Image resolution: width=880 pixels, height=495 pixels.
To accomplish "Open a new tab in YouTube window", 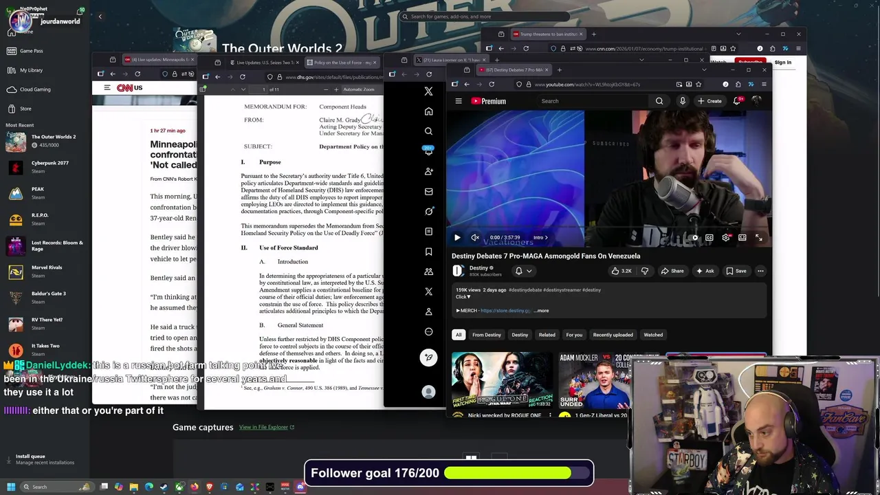I will [x=559, y=69].
